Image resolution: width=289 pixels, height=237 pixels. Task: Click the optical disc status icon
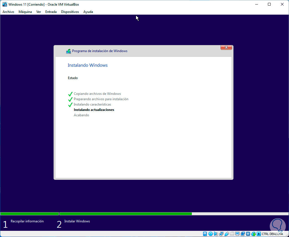point(210,234)
